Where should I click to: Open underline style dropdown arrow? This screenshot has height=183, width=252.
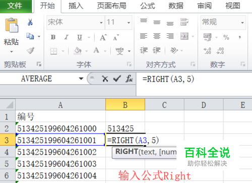pyautogui.click(x=89, y=37)
